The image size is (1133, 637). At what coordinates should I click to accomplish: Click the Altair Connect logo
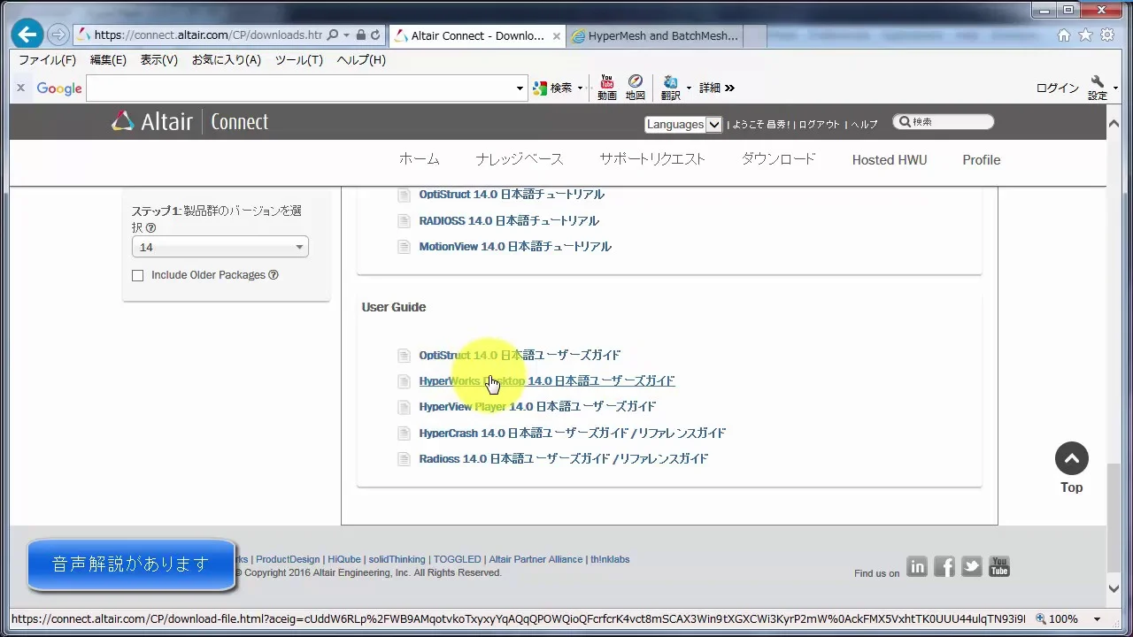189,121
